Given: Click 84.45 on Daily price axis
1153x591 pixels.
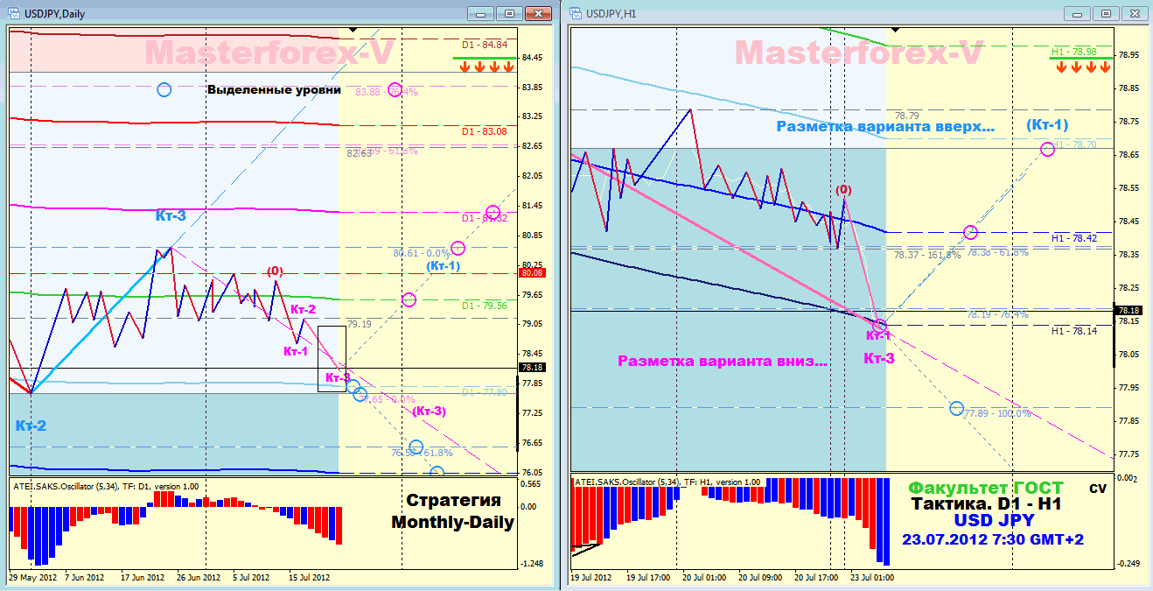Looking at the screenshot, I should 532,58.
